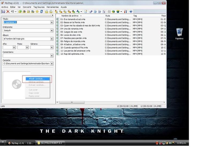Click the Actions letter A icon
Viewport: 214px width, 160px height.
point(78,11)
